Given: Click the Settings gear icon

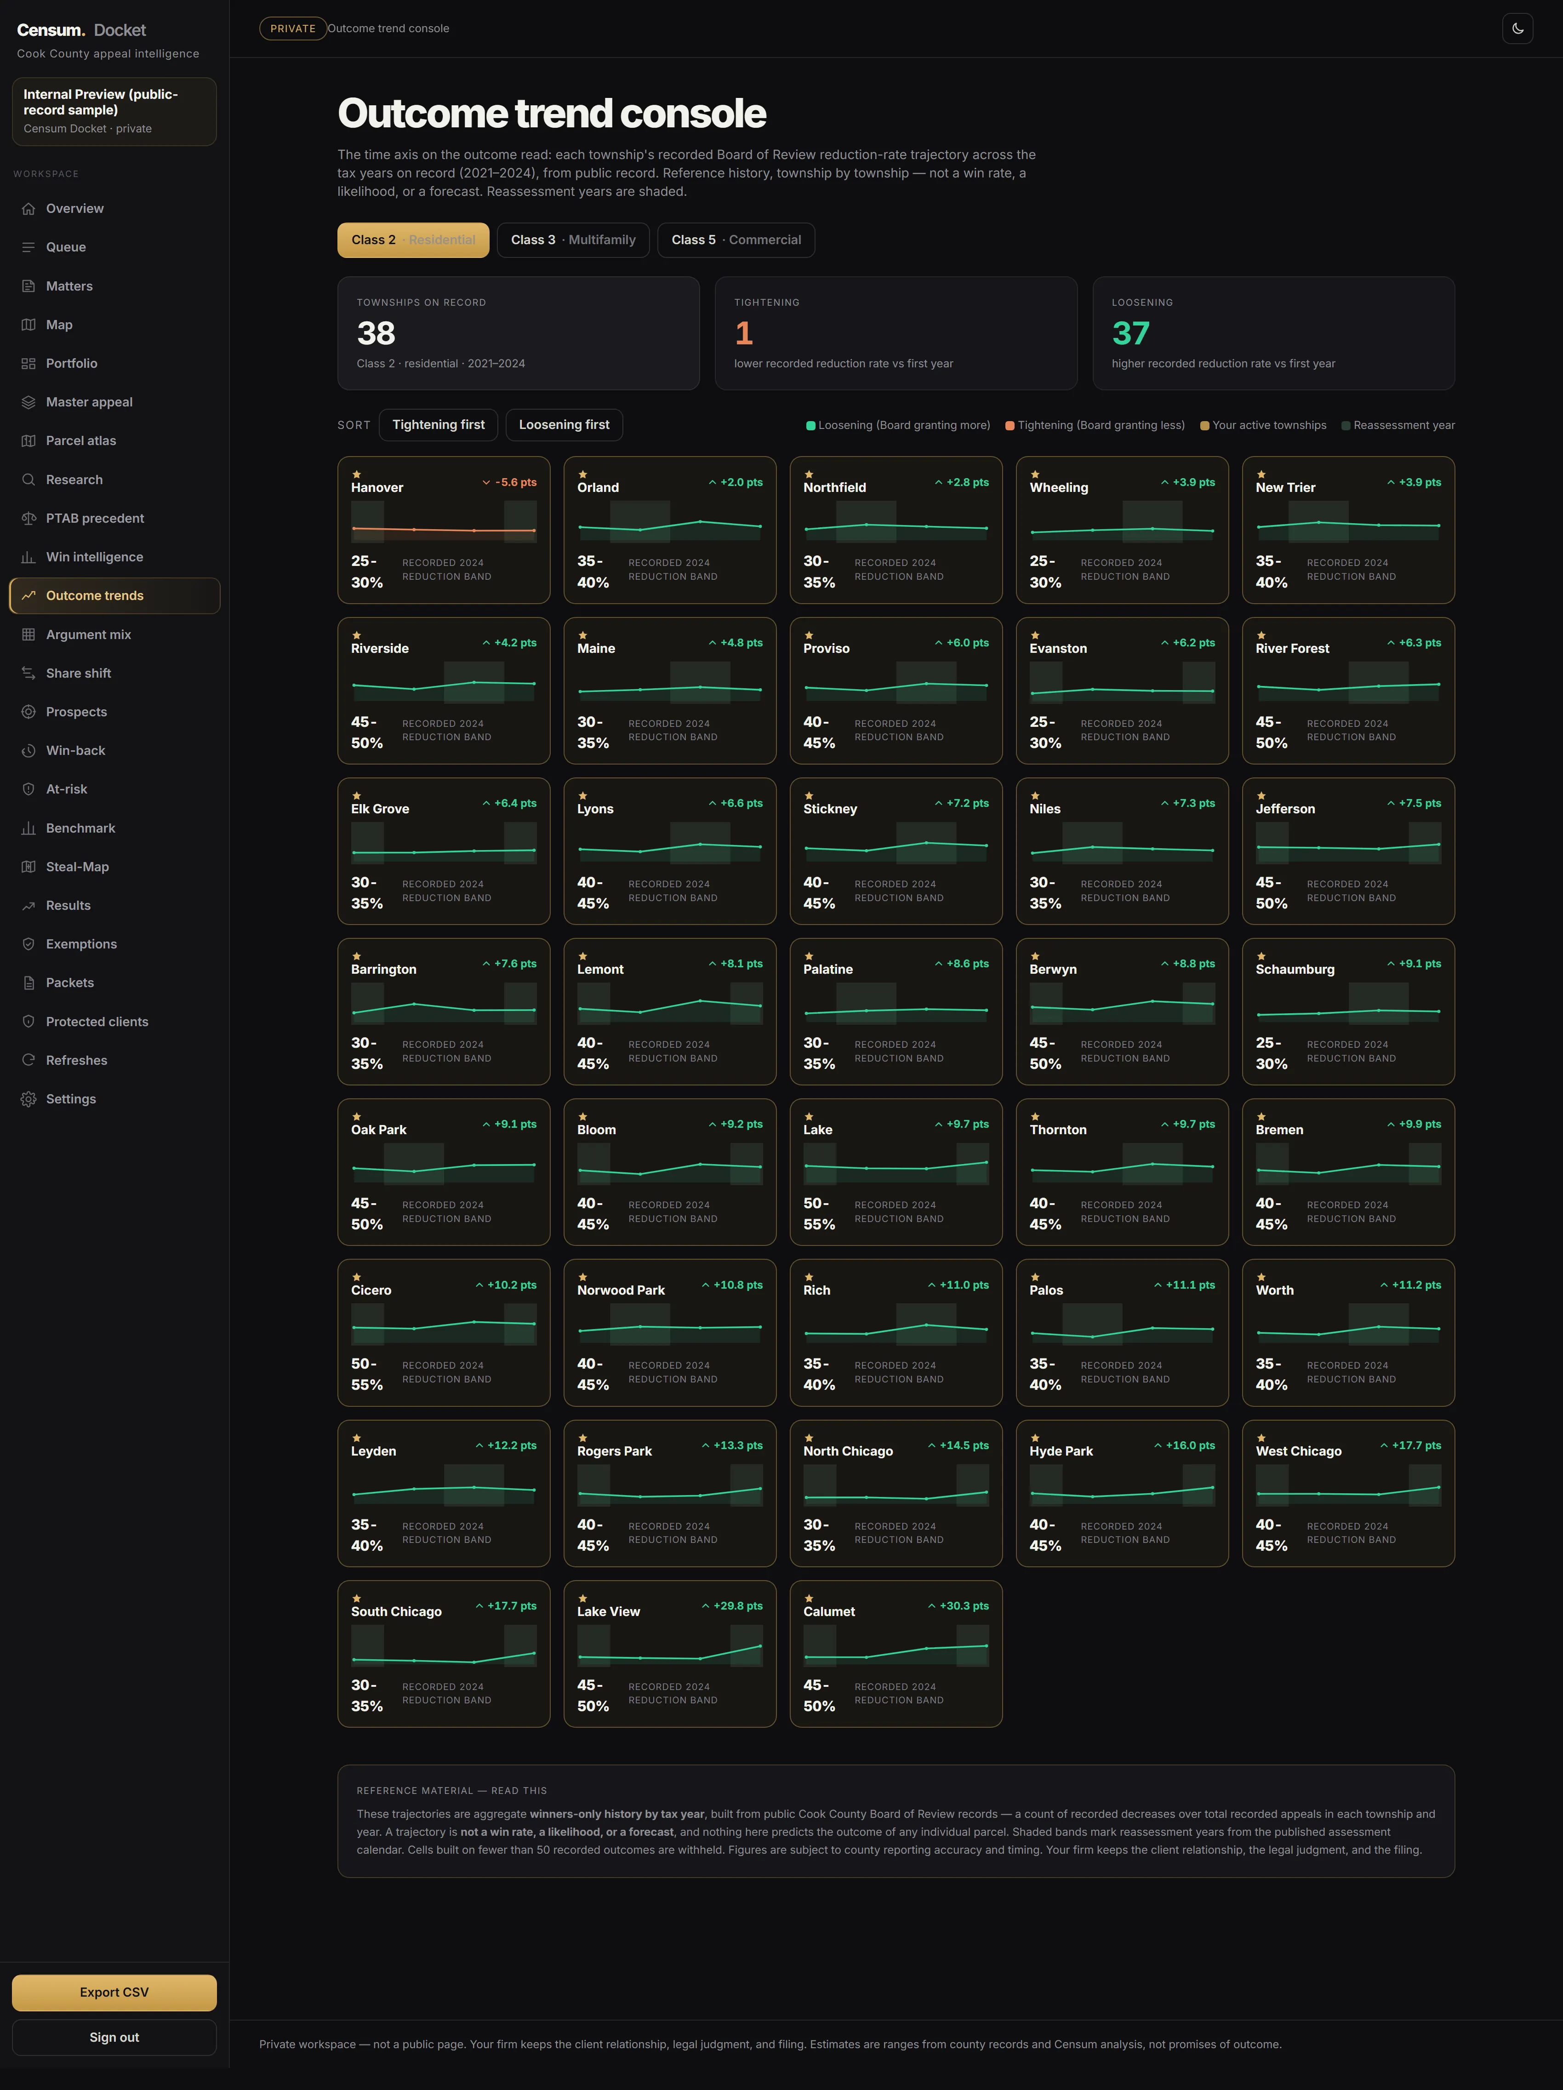Looking at the screenshot, I should click(x=29, y=1100).
